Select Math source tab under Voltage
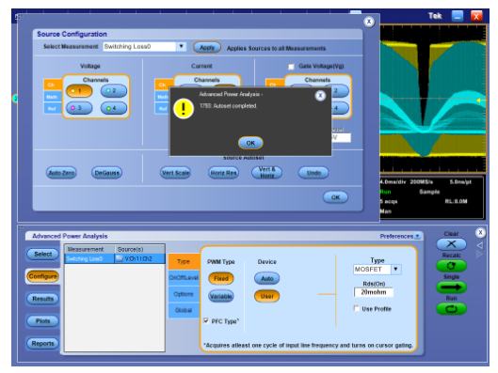This screenshot has height=373, width=498. [52, 97]
